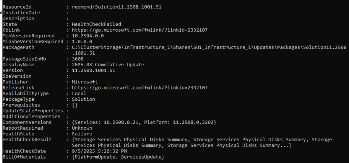Click the ComponentVersions Services and Platform value
This screenshot has width=349, height=163.
(x=144, y=122)
